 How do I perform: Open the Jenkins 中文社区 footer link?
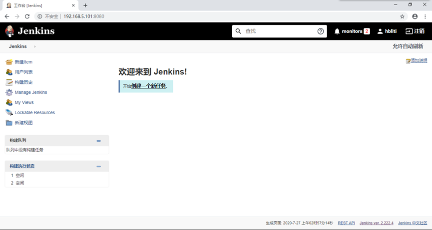point(413,223)
